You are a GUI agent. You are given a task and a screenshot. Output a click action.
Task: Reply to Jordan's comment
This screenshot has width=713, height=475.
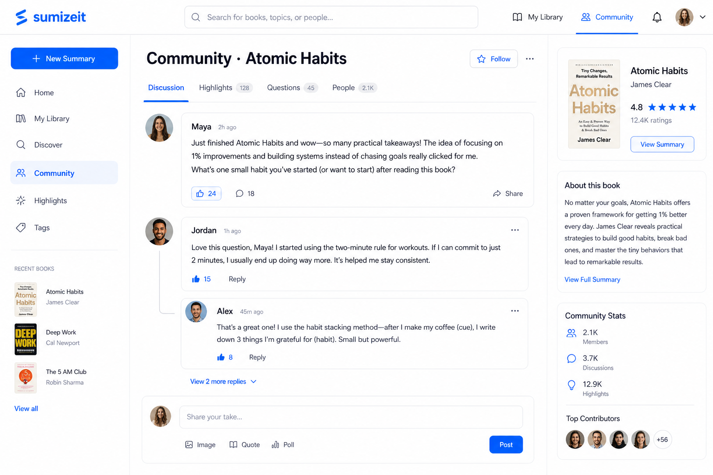[x=237, y=279]
